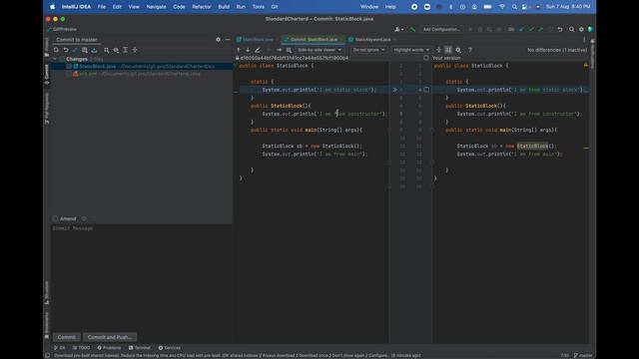Click the eye View Options icon in Commit toolbar
Viewport: 639px width, 359px height.
(x=116, y=50)
